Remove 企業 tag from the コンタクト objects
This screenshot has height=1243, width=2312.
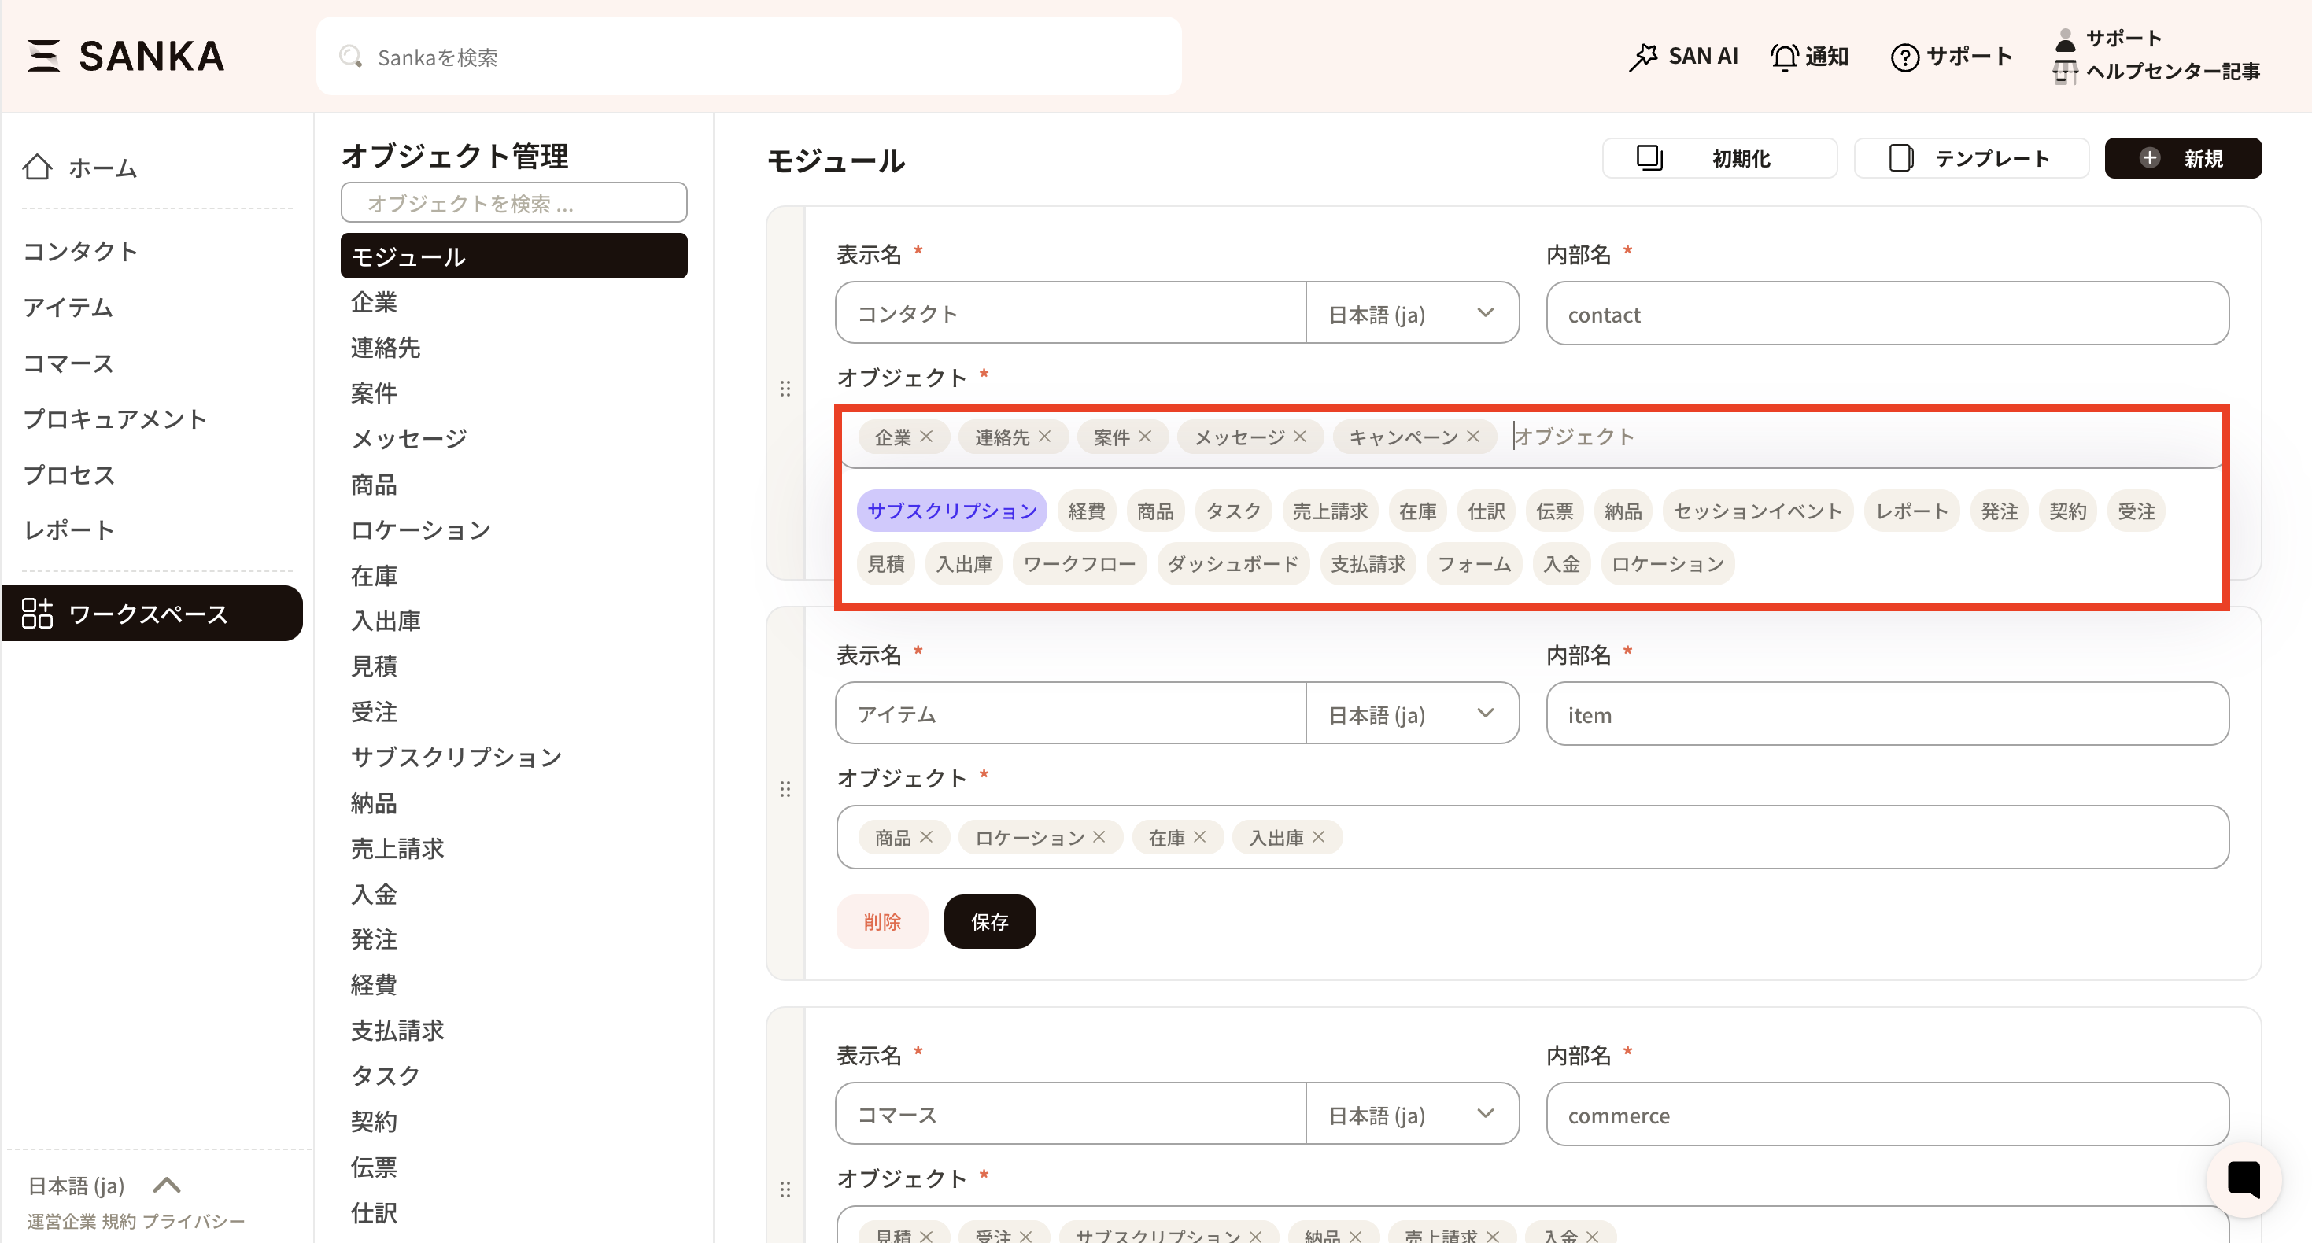coord(927,436)
